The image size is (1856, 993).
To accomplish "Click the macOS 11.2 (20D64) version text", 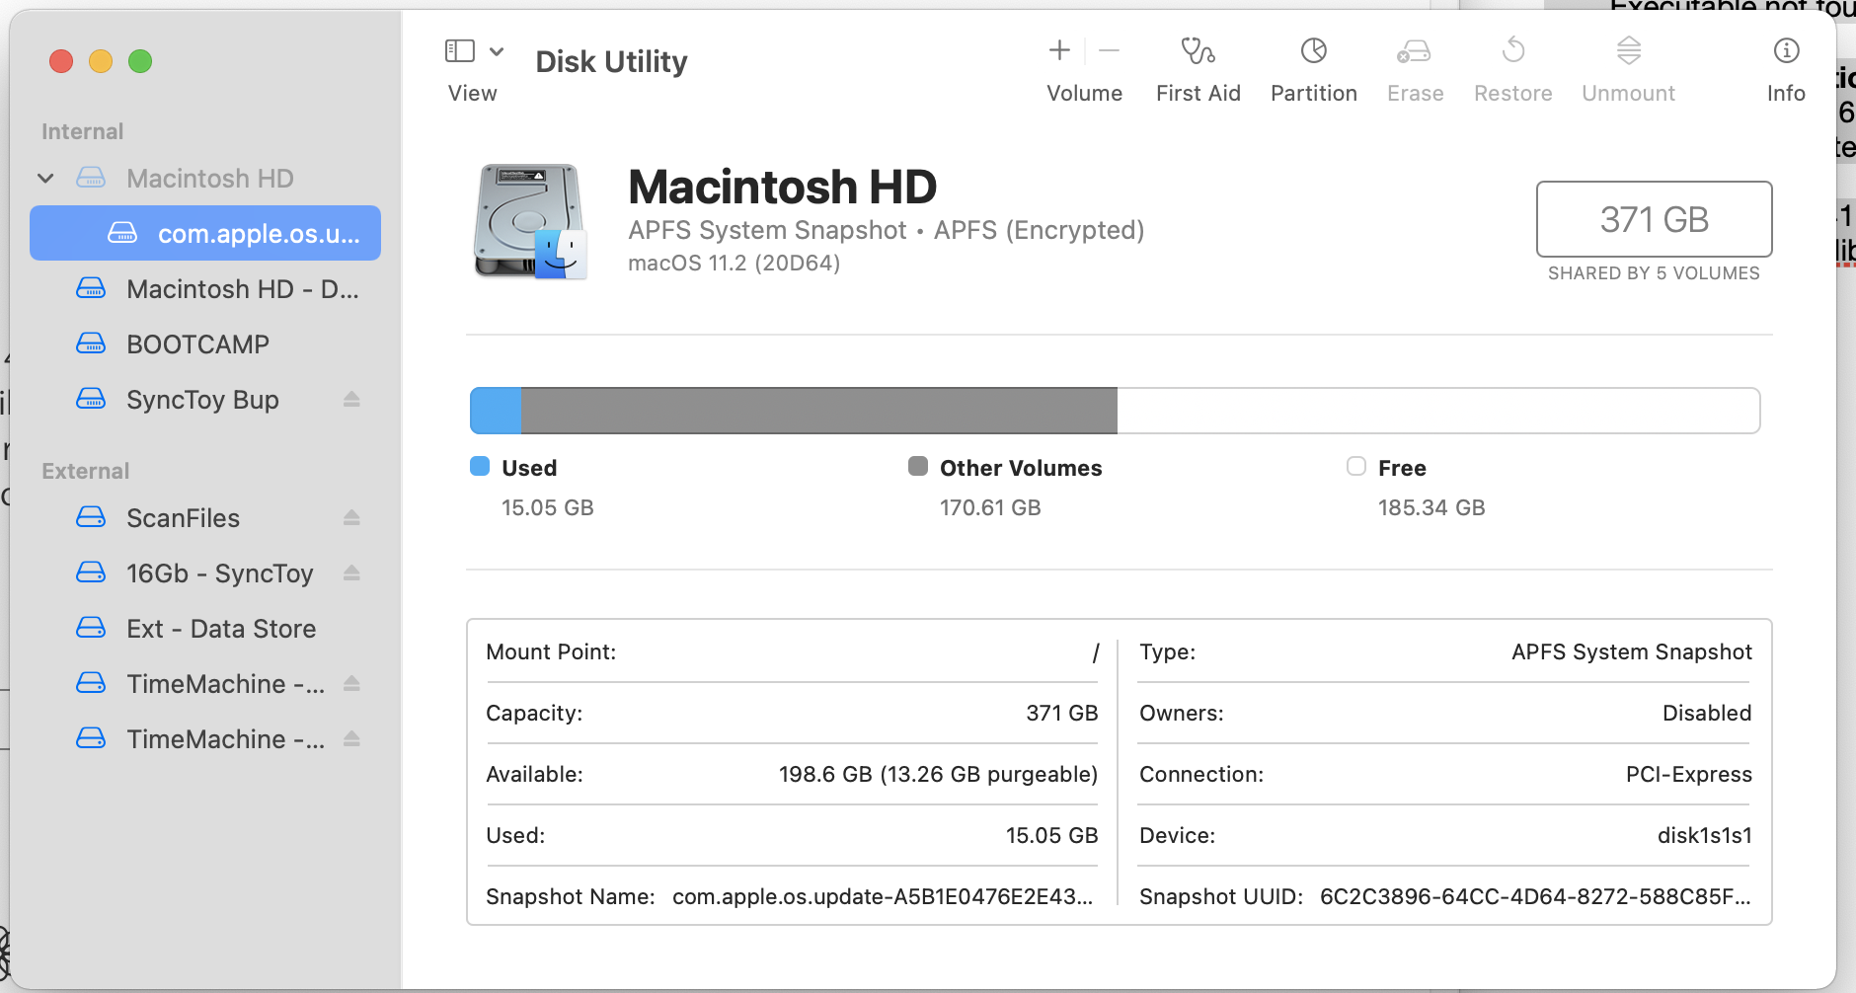I will 735,264.
